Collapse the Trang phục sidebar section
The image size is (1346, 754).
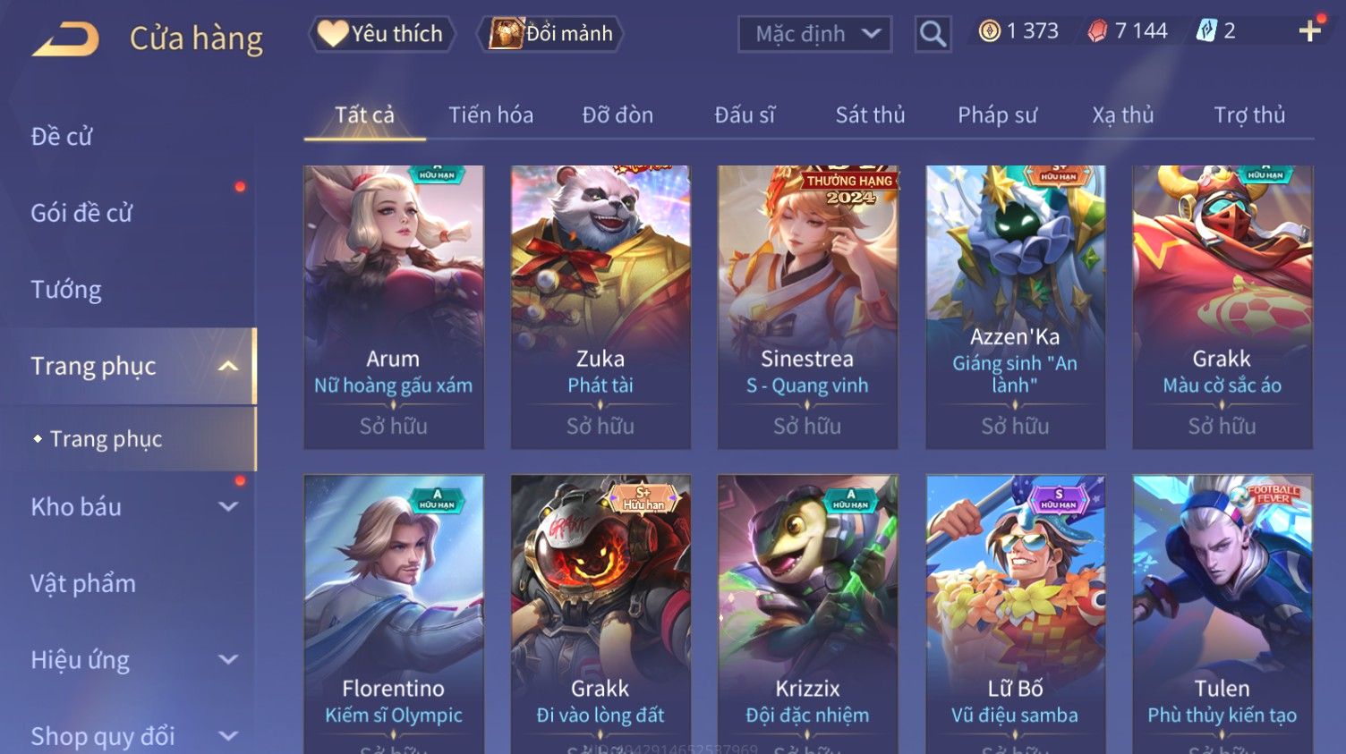pyautogui.click(x=228, y=366)
